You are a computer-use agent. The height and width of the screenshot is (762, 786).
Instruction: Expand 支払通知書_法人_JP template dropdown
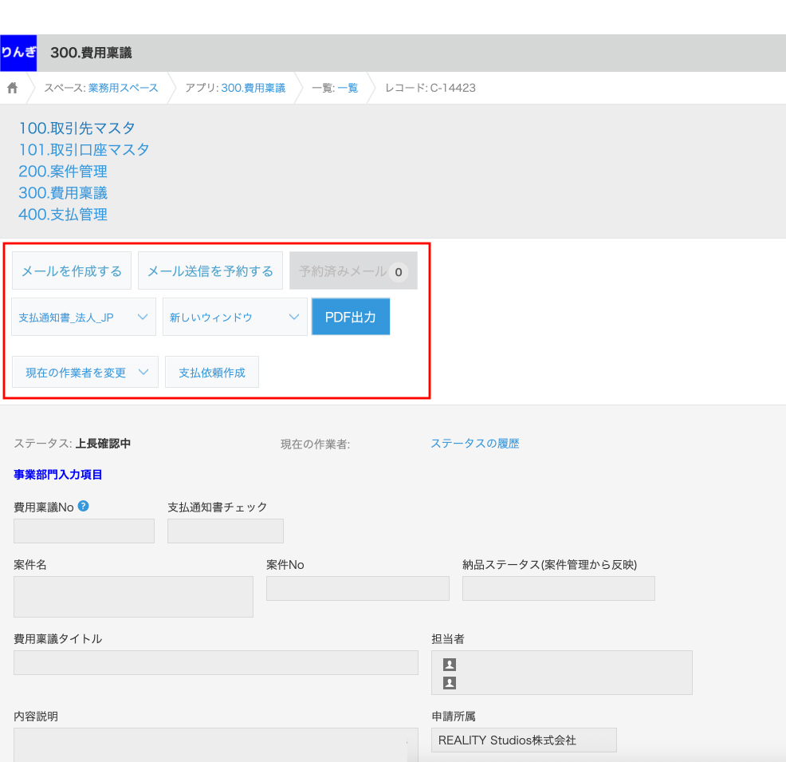tap(84, 317)
